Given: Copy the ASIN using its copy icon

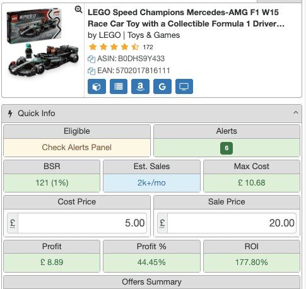Looking at the screenshot, I should 91,59.
